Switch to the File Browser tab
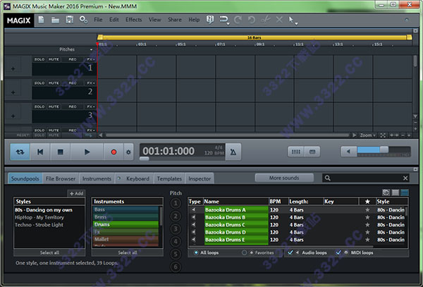 61,178
